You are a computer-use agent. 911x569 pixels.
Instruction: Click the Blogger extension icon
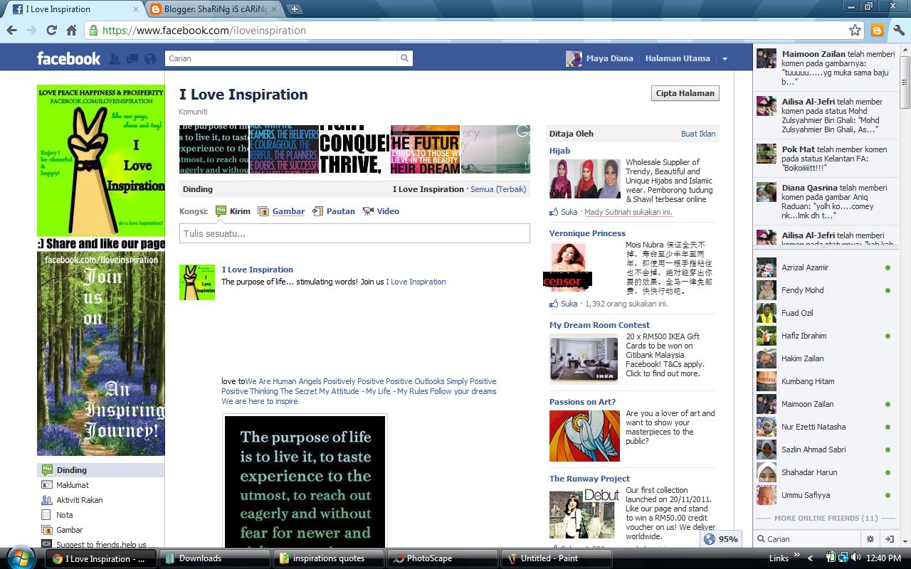878,30
